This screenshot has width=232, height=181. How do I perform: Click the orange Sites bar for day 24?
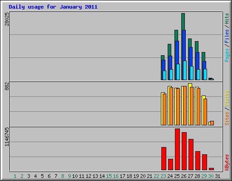point(171,106)
